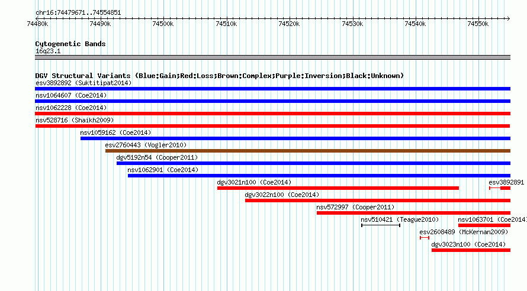
Task: Click the 74510k ruler label
Action: tap(226, 24)
